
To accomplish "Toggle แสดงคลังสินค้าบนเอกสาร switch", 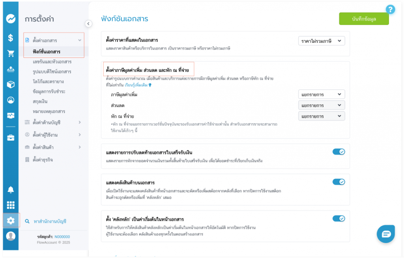I will [339, 182].
